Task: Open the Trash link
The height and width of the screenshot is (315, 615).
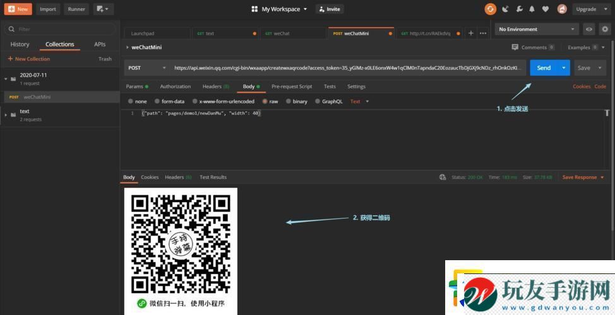Action: click(105, 59)
